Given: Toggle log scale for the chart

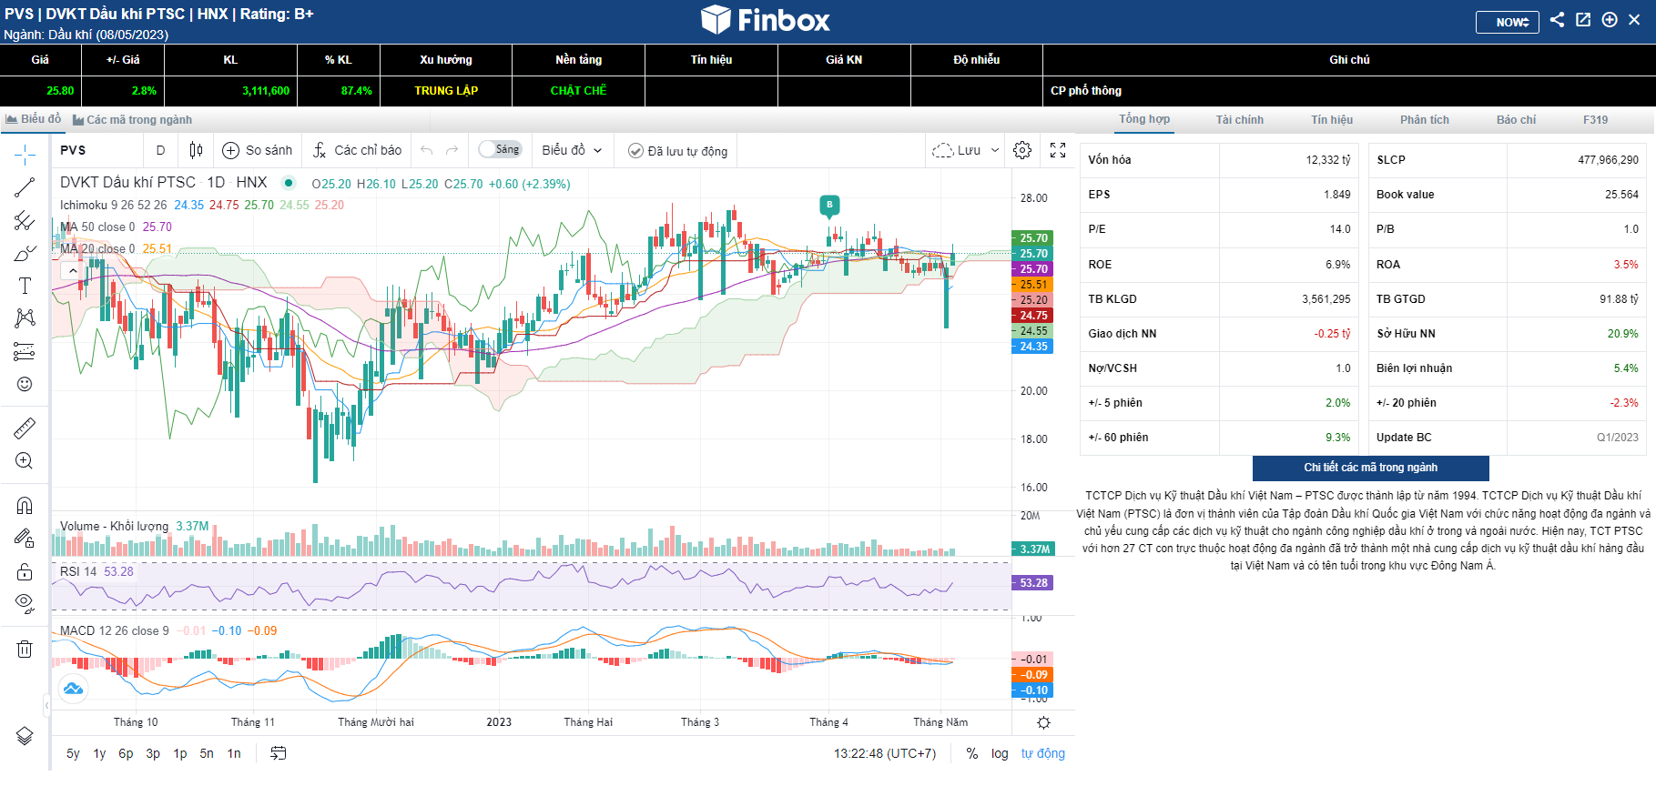Looking at the screenshot, I should pyautogui.click(x=1000, y=753).
